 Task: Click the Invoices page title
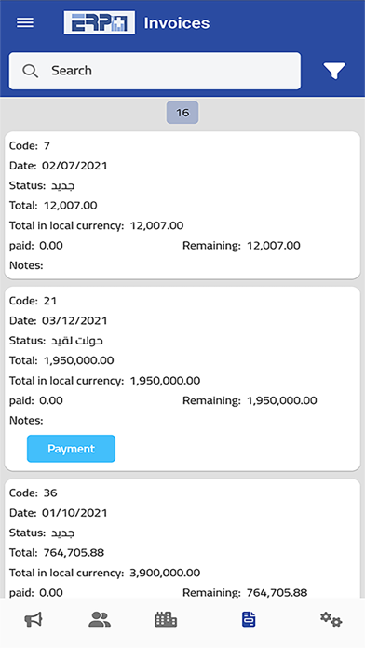177,23
